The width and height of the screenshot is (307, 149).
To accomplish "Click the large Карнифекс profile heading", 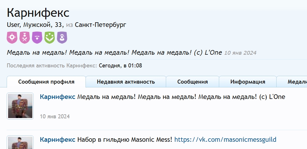I will click(38, 13).
